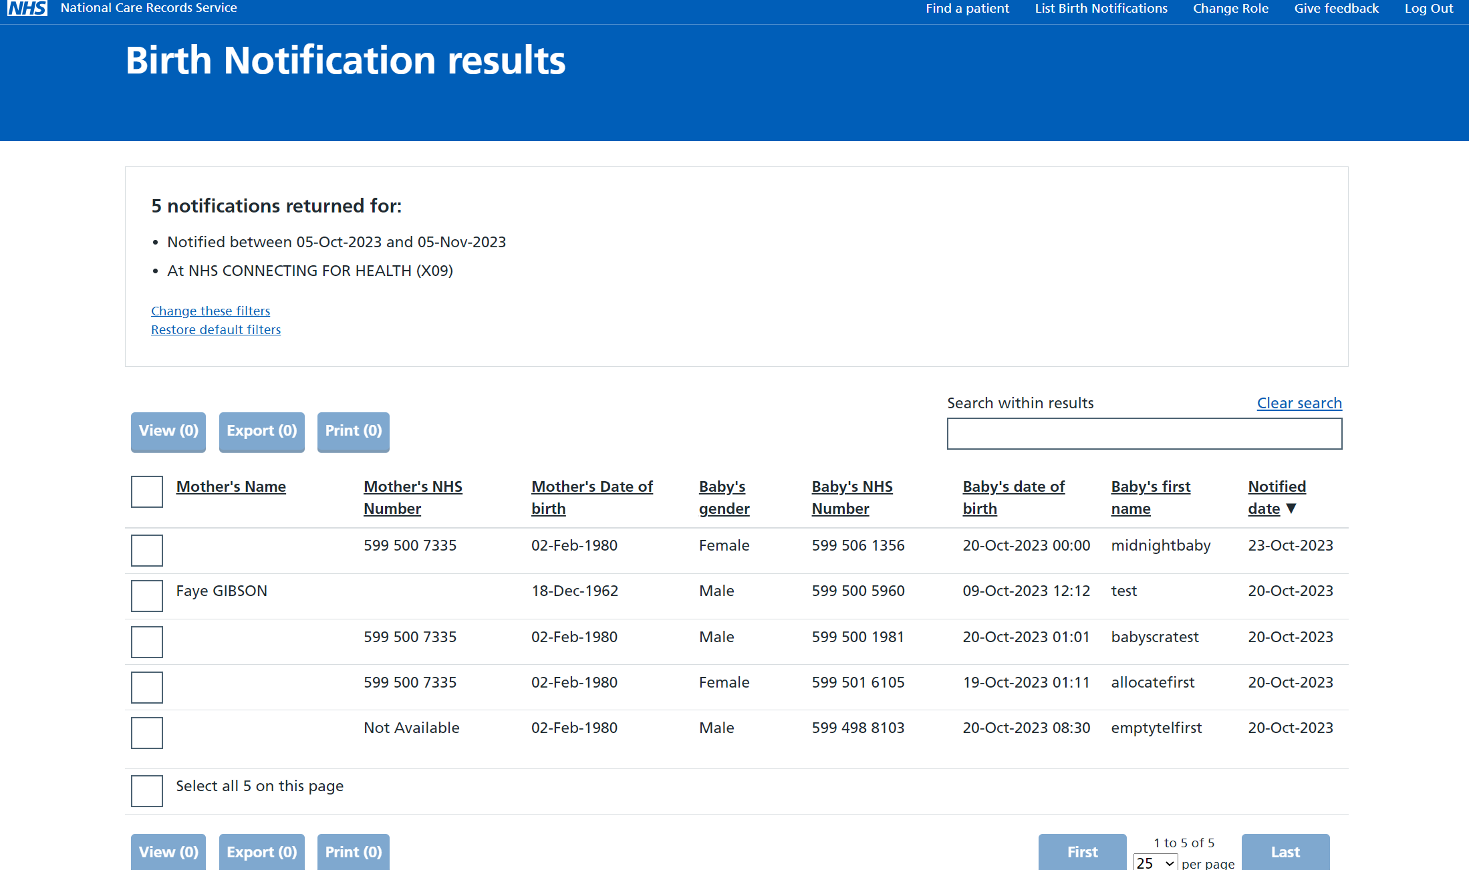Sort by Baby's gender column
1469x870 pixels.
pos(724,497)
